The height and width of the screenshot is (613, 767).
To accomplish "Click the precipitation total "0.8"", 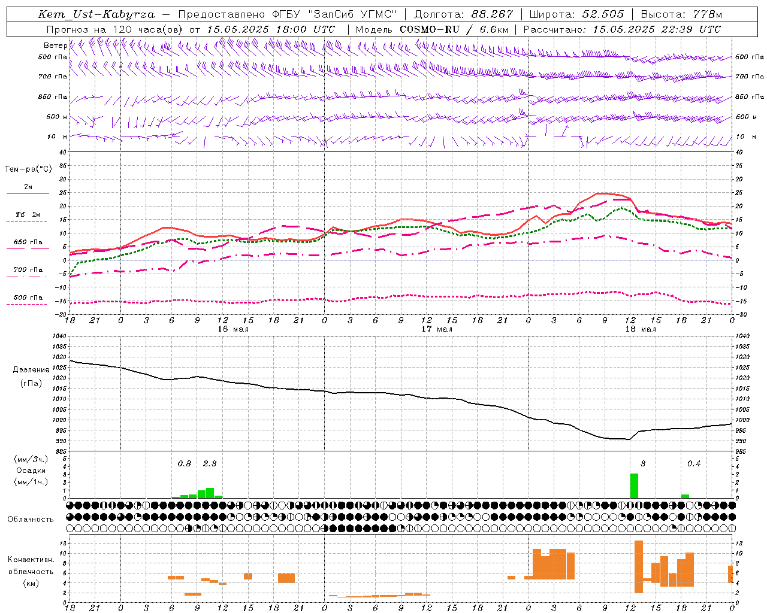I will tap(185, 463).
